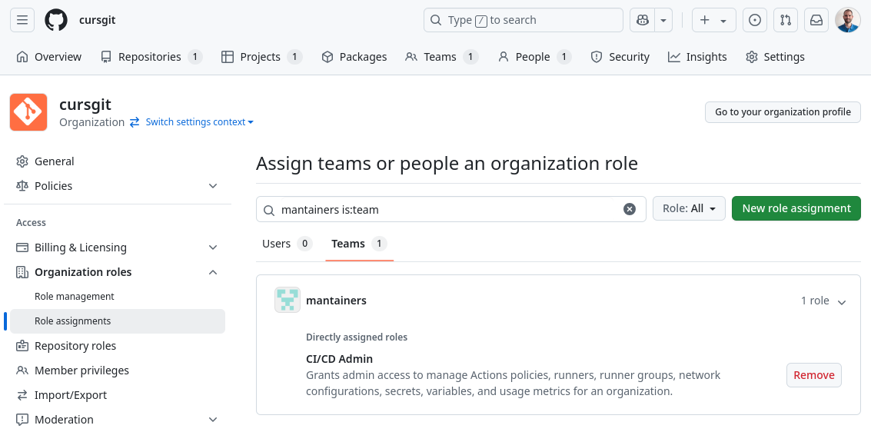Click the mantainers team avatar
871x432 pixels.
coord(288,301)
